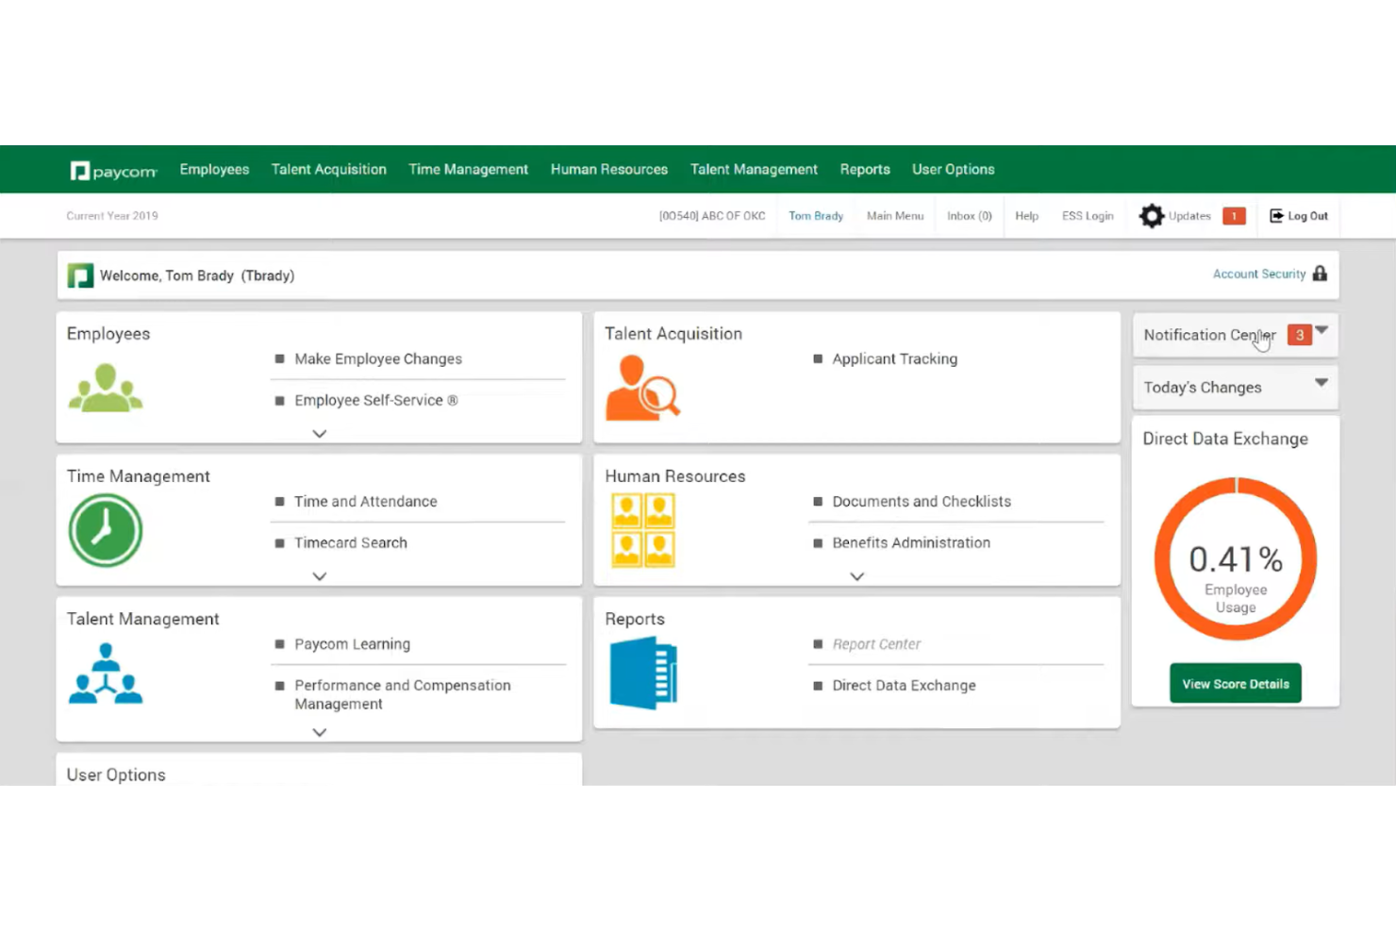This screenshot has height=931, width=1396.
Task: Click the Reports folder icon
Action: (x=644, y=672)
